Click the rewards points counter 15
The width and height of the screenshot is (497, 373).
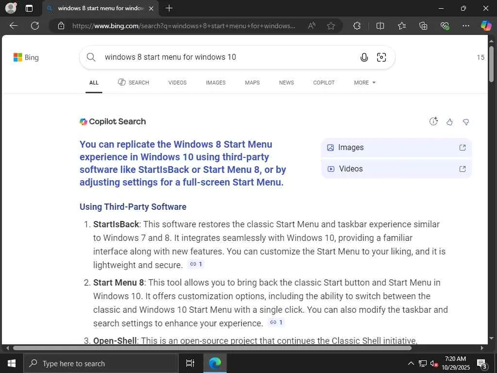(480, 57)
